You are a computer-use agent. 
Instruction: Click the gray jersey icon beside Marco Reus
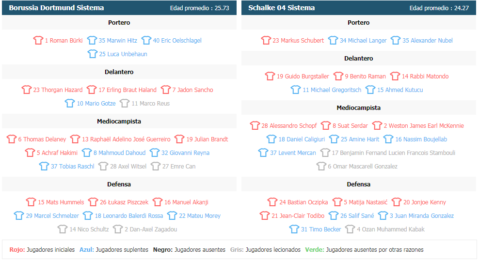[125, 103]
